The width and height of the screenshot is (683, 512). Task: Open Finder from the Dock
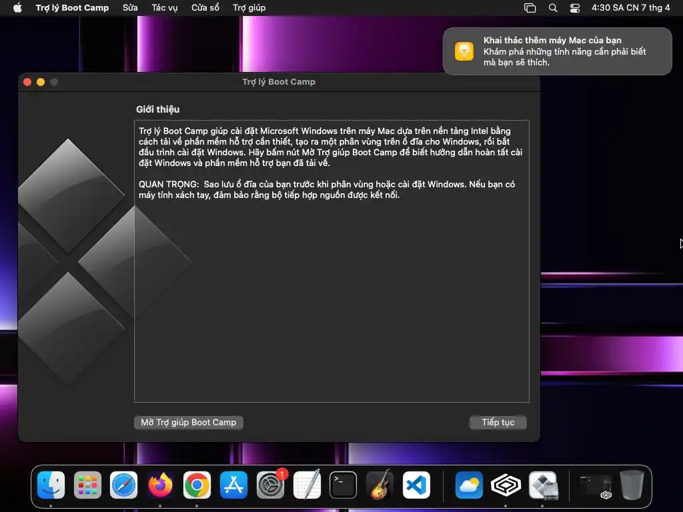pyautogui.click(x=51, y=485)
